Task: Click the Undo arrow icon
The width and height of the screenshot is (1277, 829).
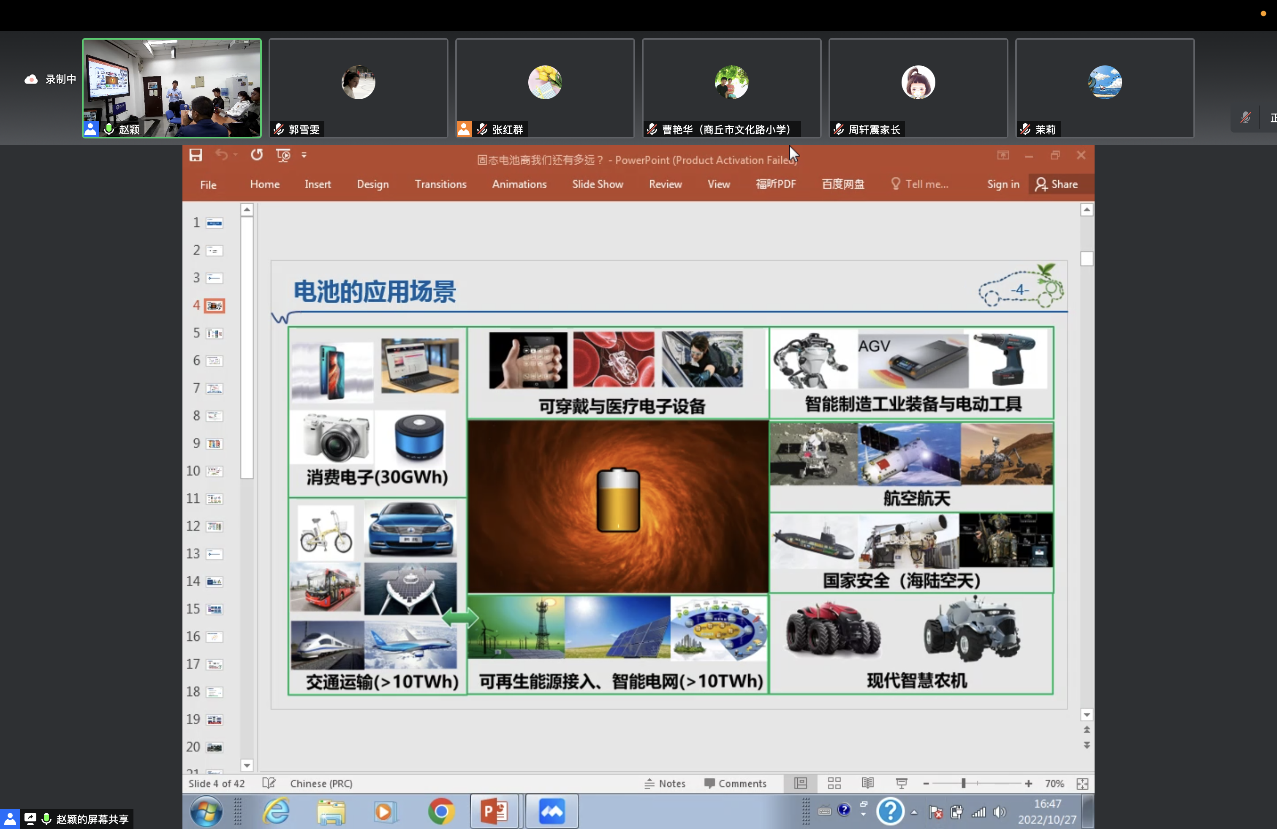Action: (221, 155)
